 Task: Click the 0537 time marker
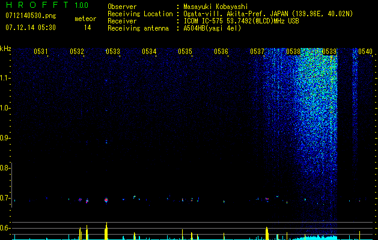point(257,51)
